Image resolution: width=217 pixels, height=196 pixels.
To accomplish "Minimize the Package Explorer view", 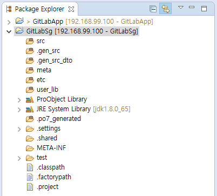I will pyautogui.click(x=192, y=7).
